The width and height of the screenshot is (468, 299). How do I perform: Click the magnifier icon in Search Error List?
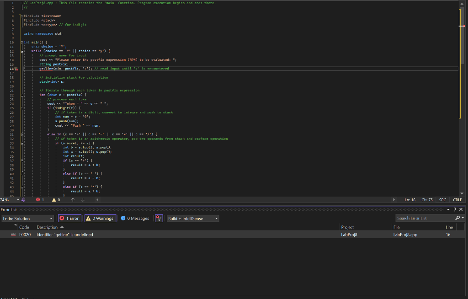coord(458,218)
